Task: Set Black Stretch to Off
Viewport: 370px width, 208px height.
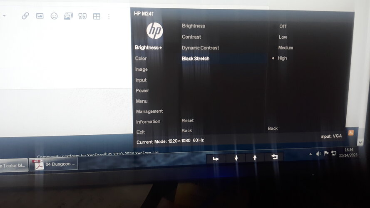Action: click(x=283, y=26)
